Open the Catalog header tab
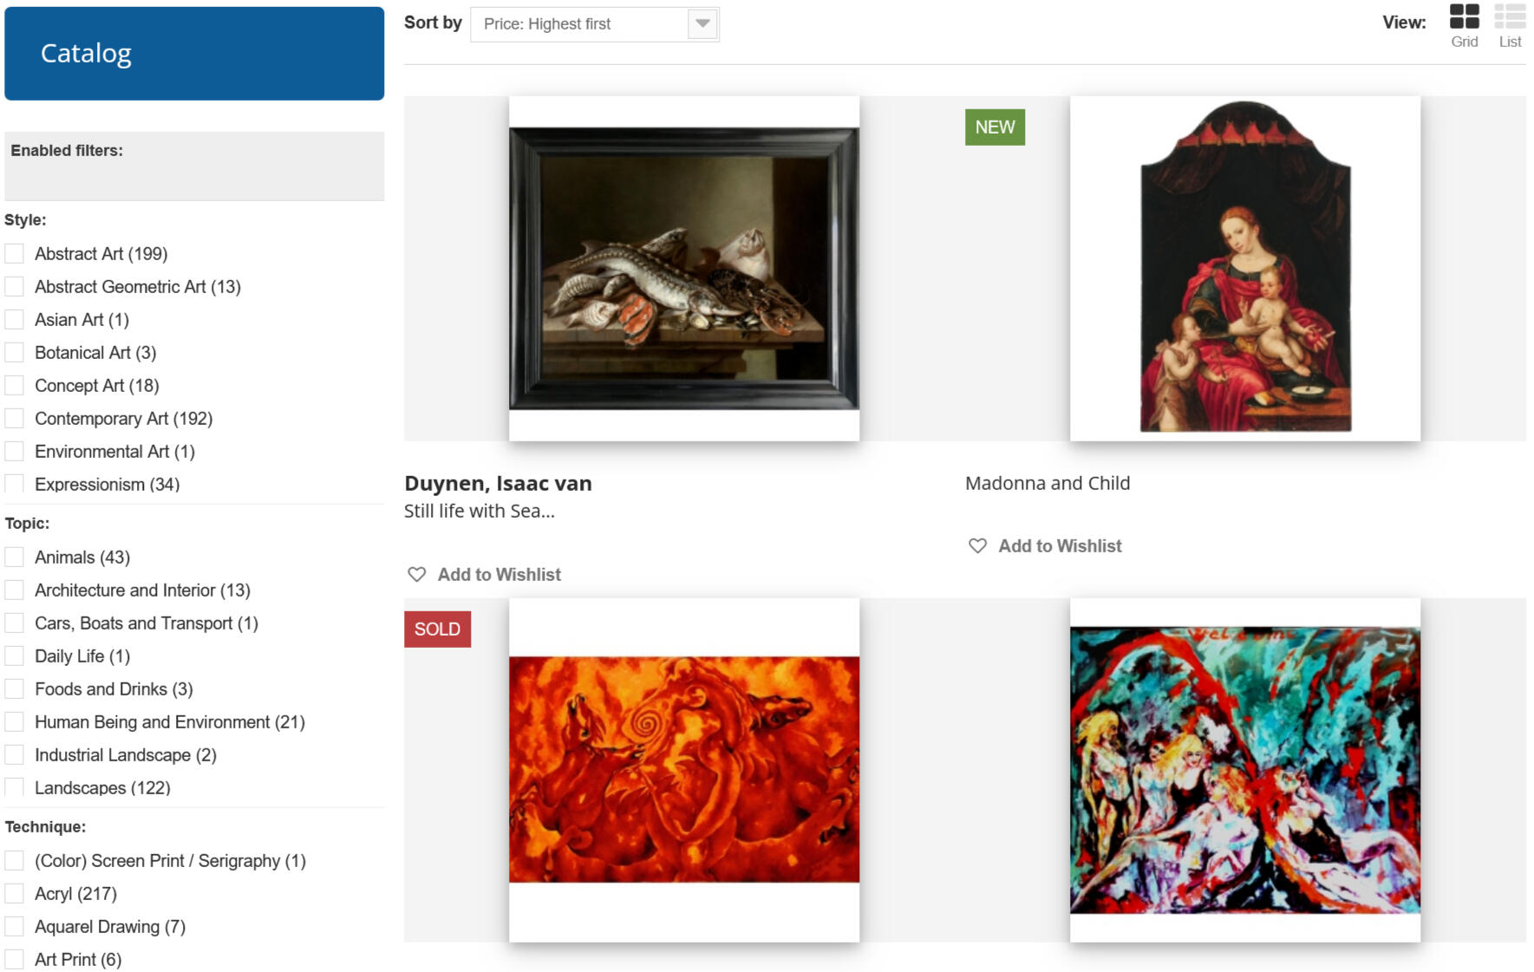 point(194,54)
